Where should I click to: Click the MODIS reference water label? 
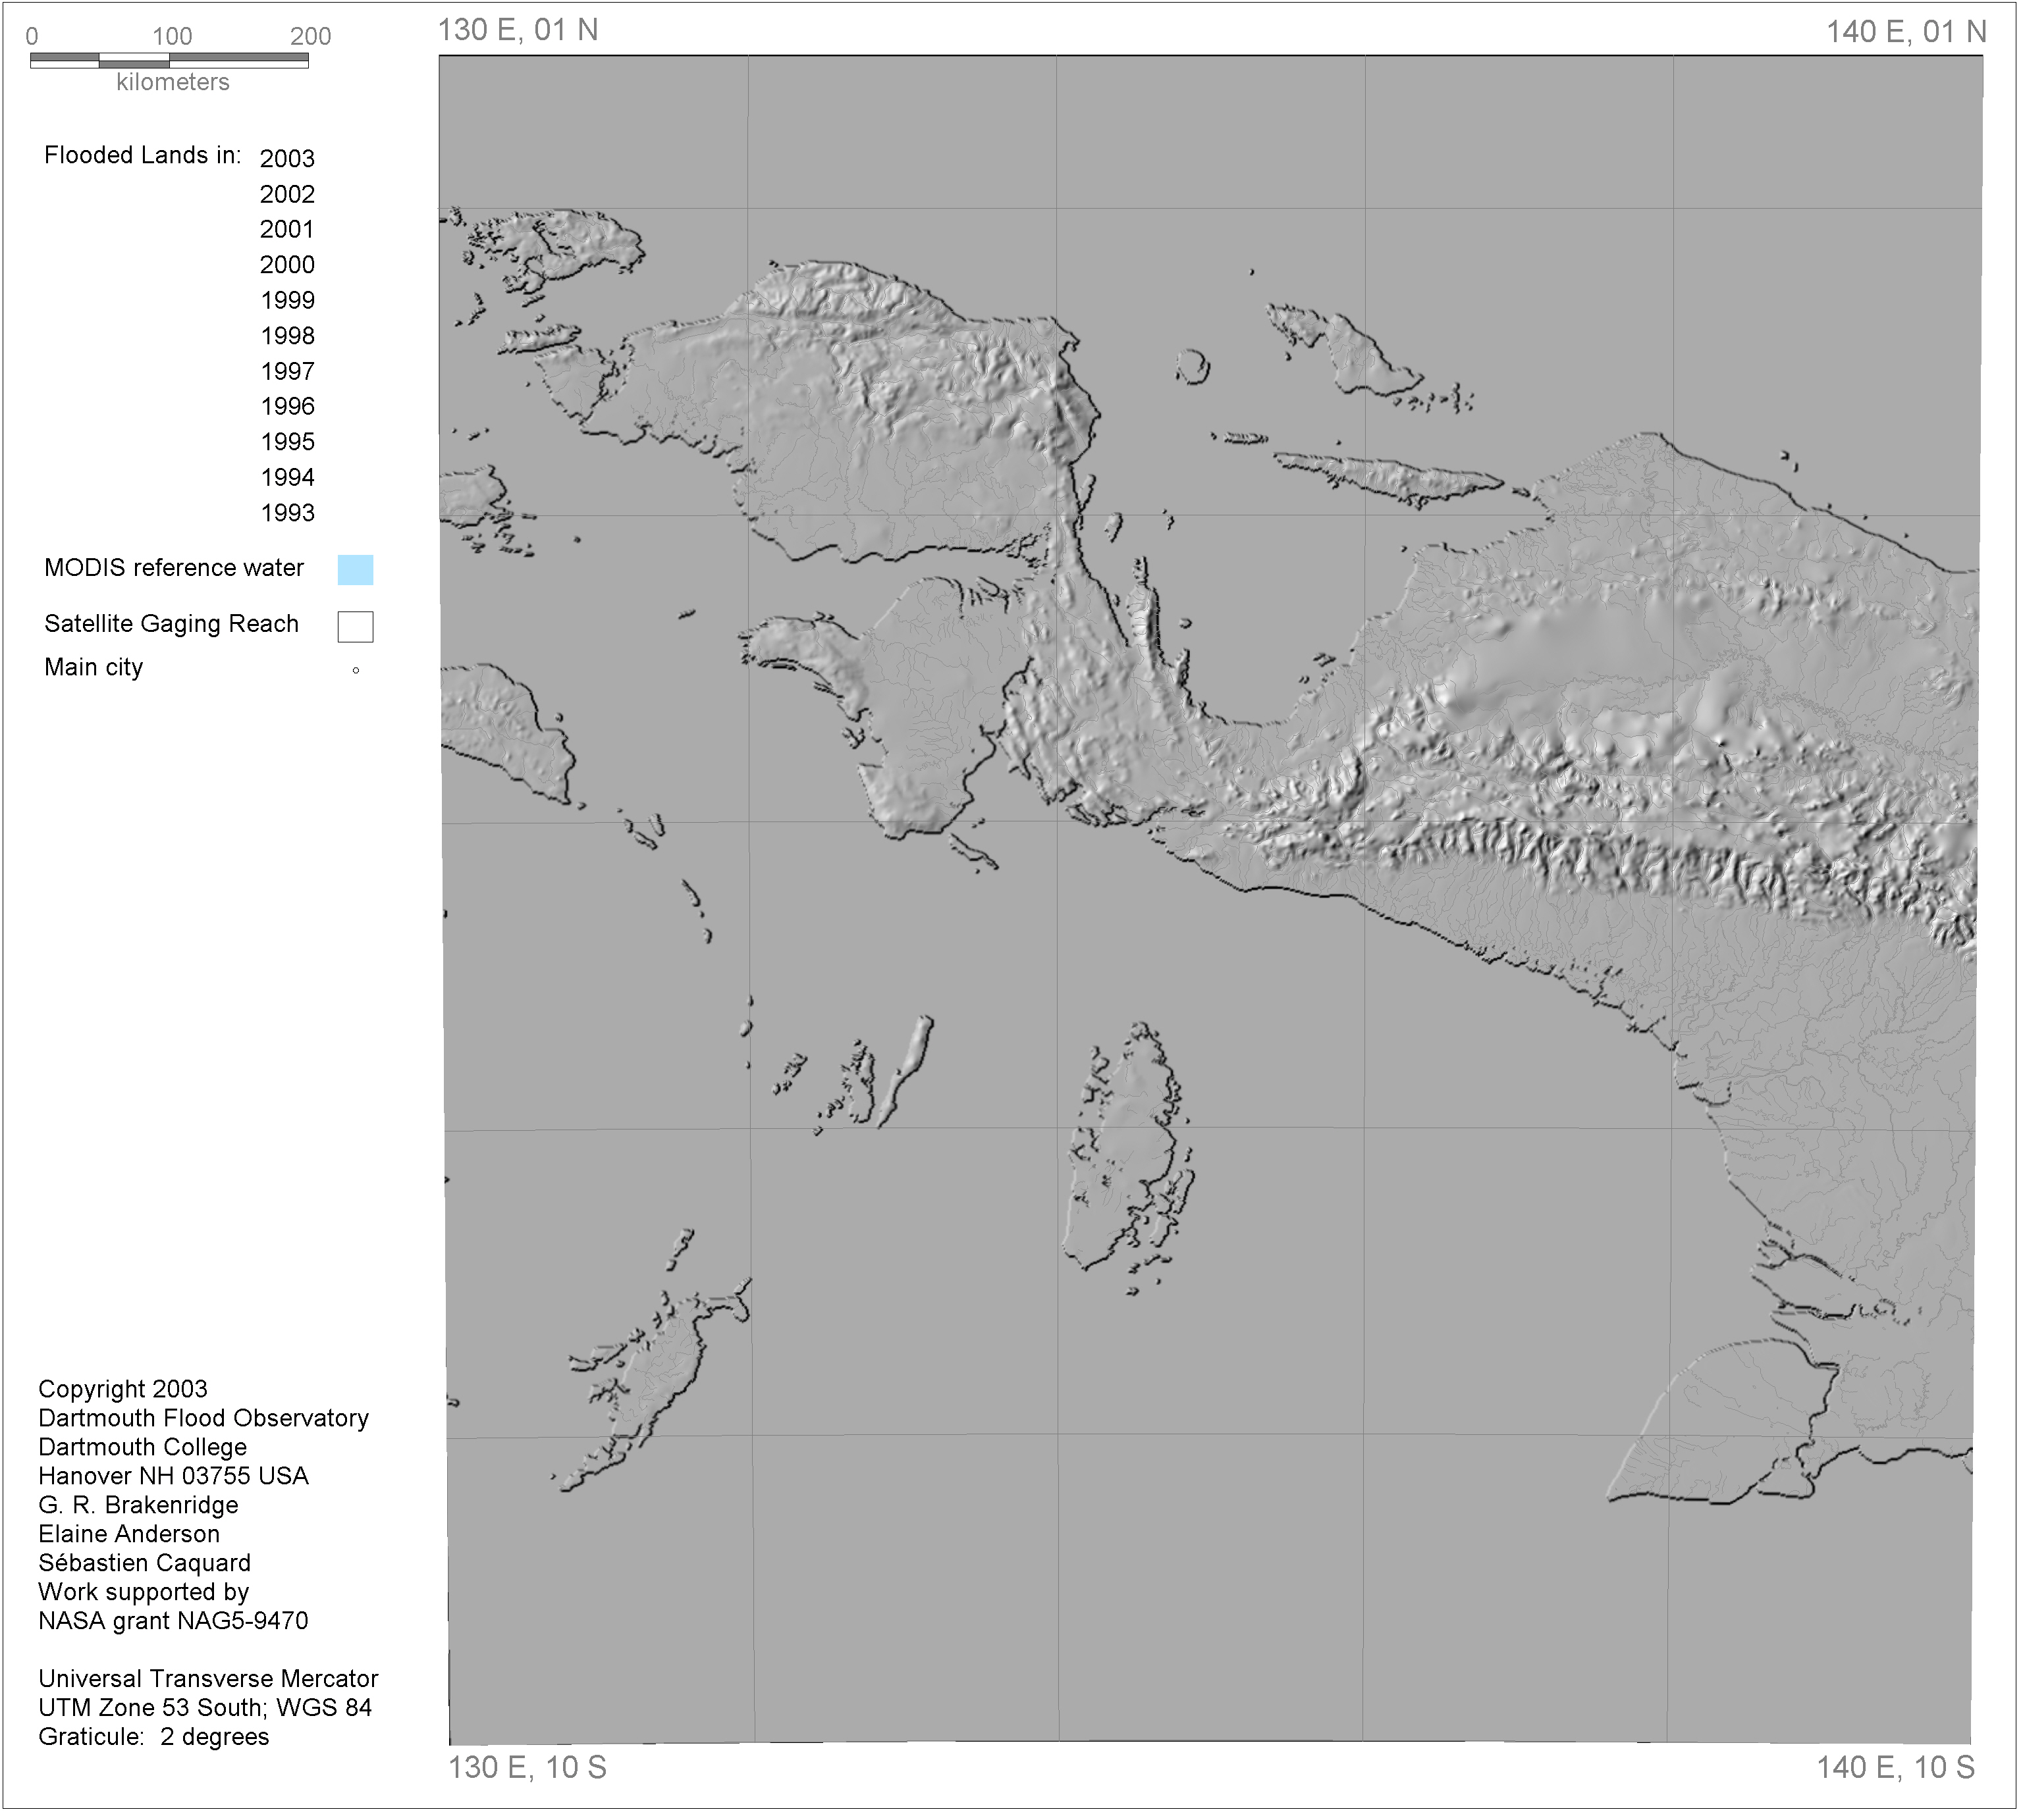[x=173, y=568]
